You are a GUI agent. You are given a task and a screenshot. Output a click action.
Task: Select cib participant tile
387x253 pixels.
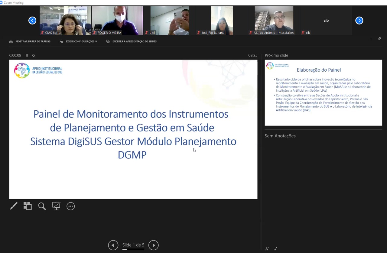tap(326, 21)
